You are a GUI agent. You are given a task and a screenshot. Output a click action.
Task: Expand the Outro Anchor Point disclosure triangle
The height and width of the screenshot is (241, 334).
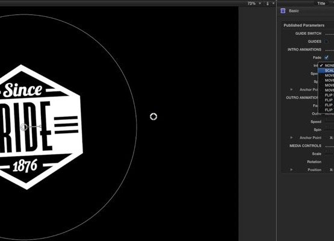pos(292,138)
